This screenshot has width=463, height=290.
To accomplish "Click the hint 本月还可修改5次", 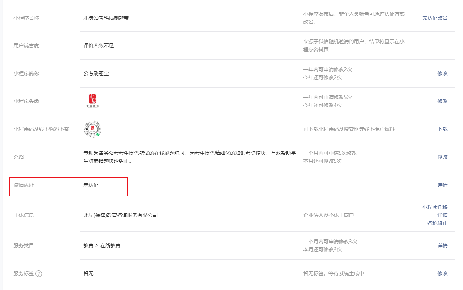I will [322, 161].
